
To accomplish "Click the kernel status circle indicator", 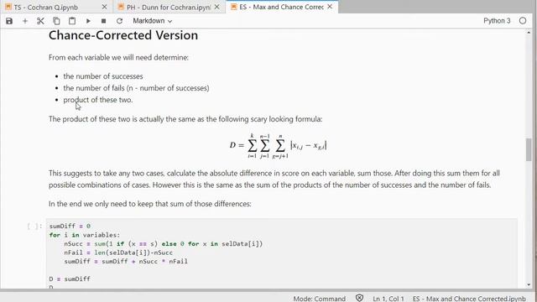I will pyautogui.click(x=522, y=21).
